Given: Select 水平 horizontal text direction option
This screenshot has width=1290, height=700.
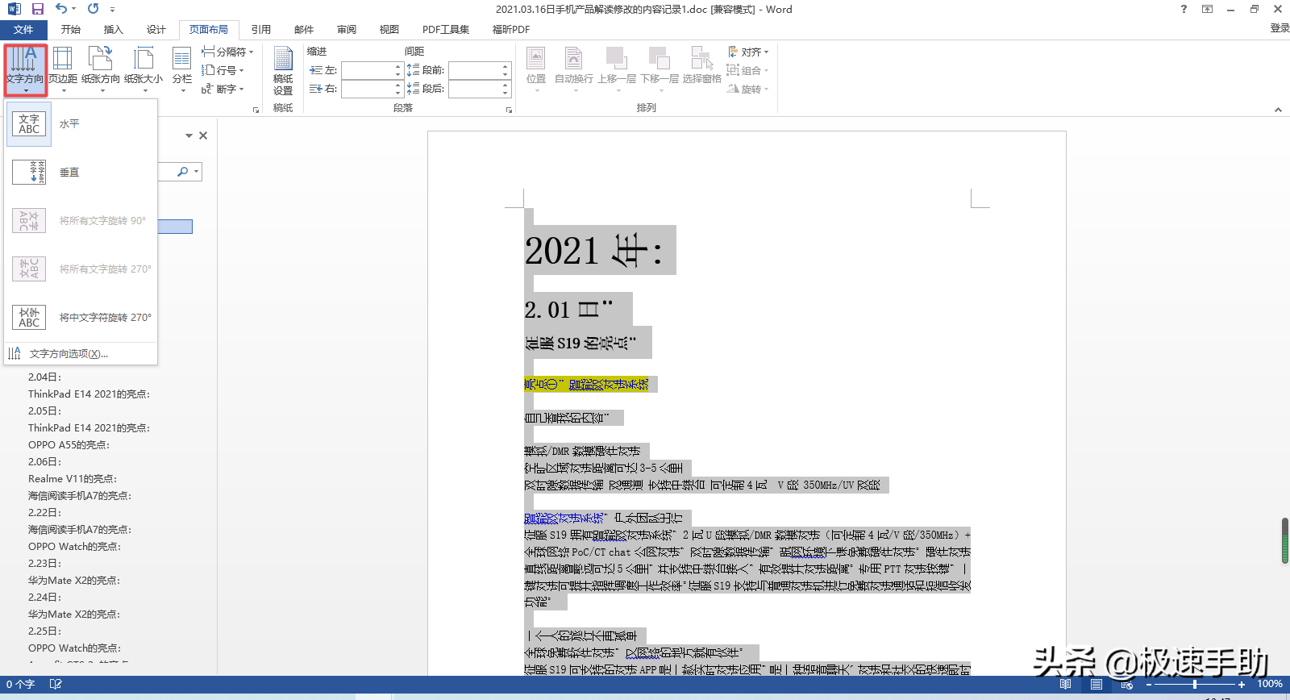Looking at the screenshot, I should point(81,124).
